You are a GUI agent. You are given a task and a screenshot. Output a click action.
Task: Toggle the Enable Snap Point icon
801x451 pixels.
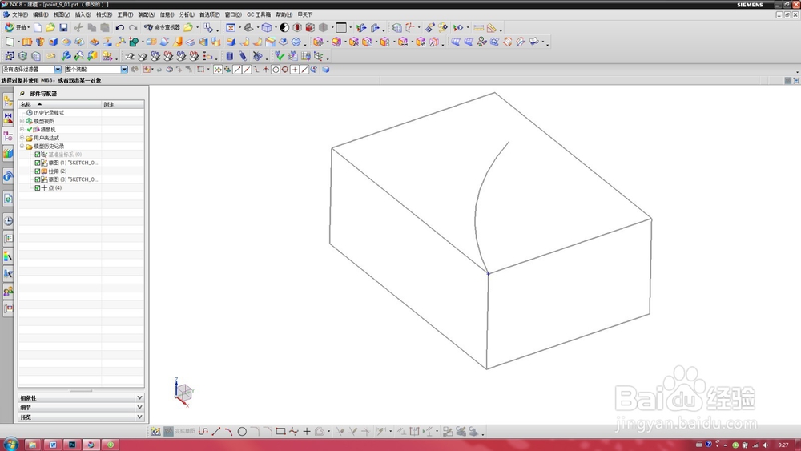tap(218, 70)
